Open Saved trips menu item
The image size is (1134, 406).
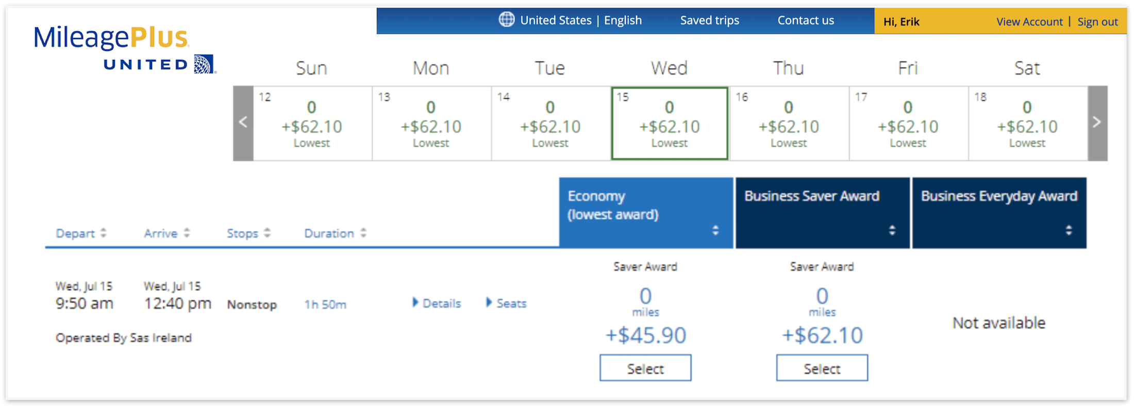(x=709, y=20)
